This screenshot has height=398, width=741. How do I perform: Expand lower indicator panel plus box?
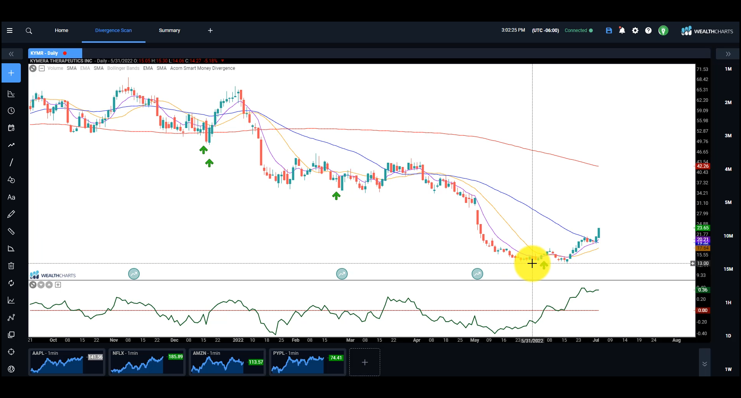(58, 285)
